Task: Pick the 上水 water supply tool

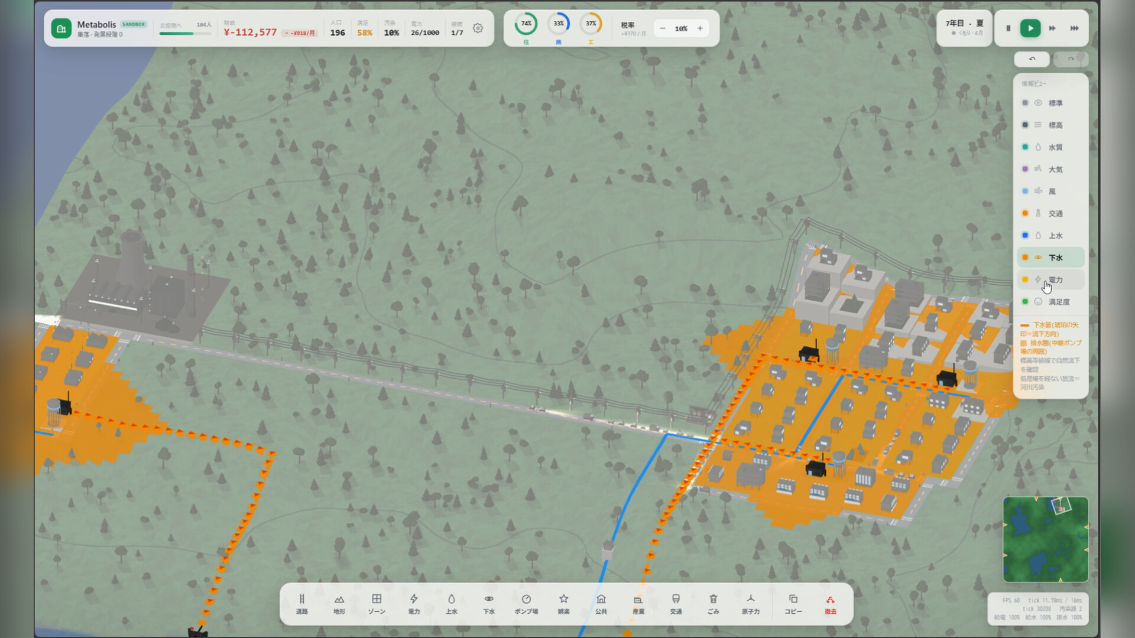Action: (451, 604)
